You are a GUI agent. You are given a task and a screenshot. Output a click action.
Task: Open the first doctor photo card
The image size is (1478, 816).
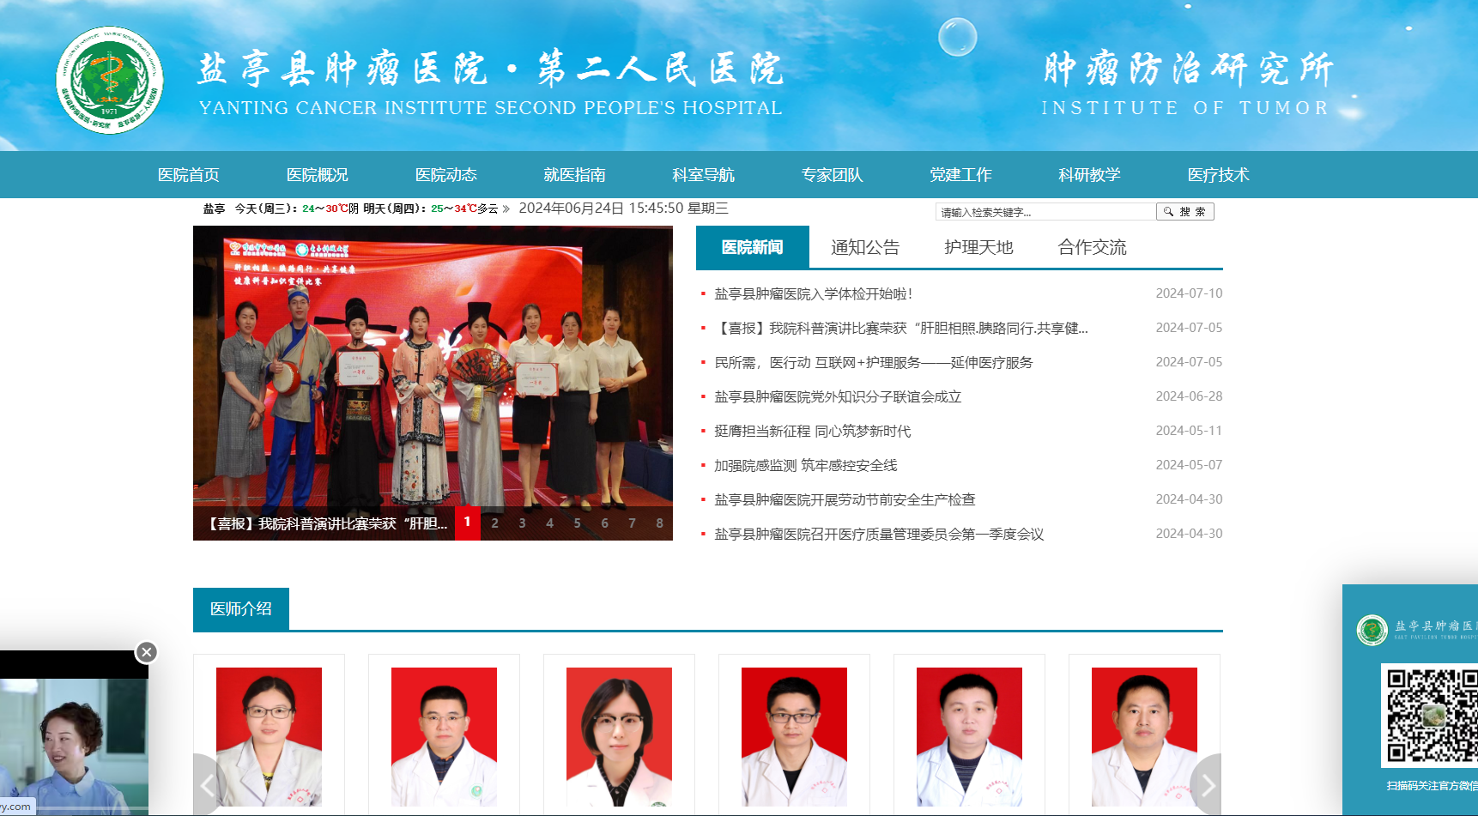(x=269, y=736)
